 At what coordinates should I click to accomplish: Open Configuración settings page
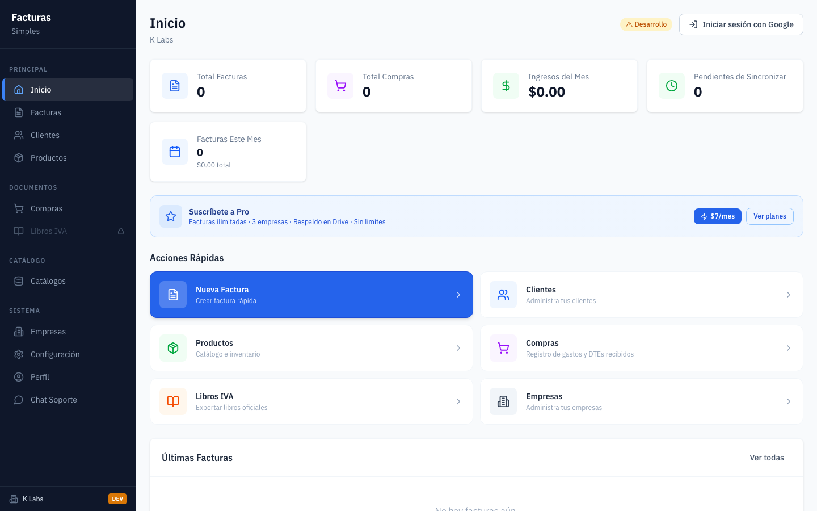pyautogui.click(x=68, y=354)
